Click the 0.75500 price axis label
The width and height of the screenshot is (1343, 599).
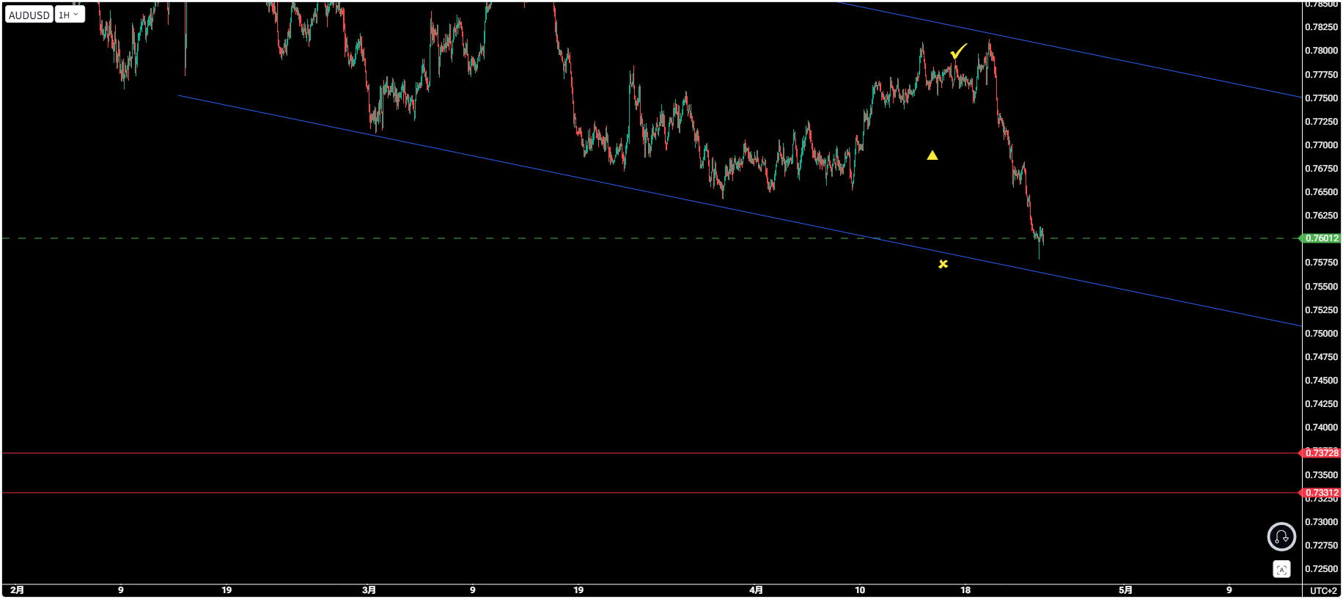click(1321, 287)
